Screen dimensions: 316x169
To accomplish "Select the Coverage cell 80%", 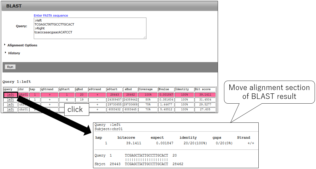I will 148,100.
